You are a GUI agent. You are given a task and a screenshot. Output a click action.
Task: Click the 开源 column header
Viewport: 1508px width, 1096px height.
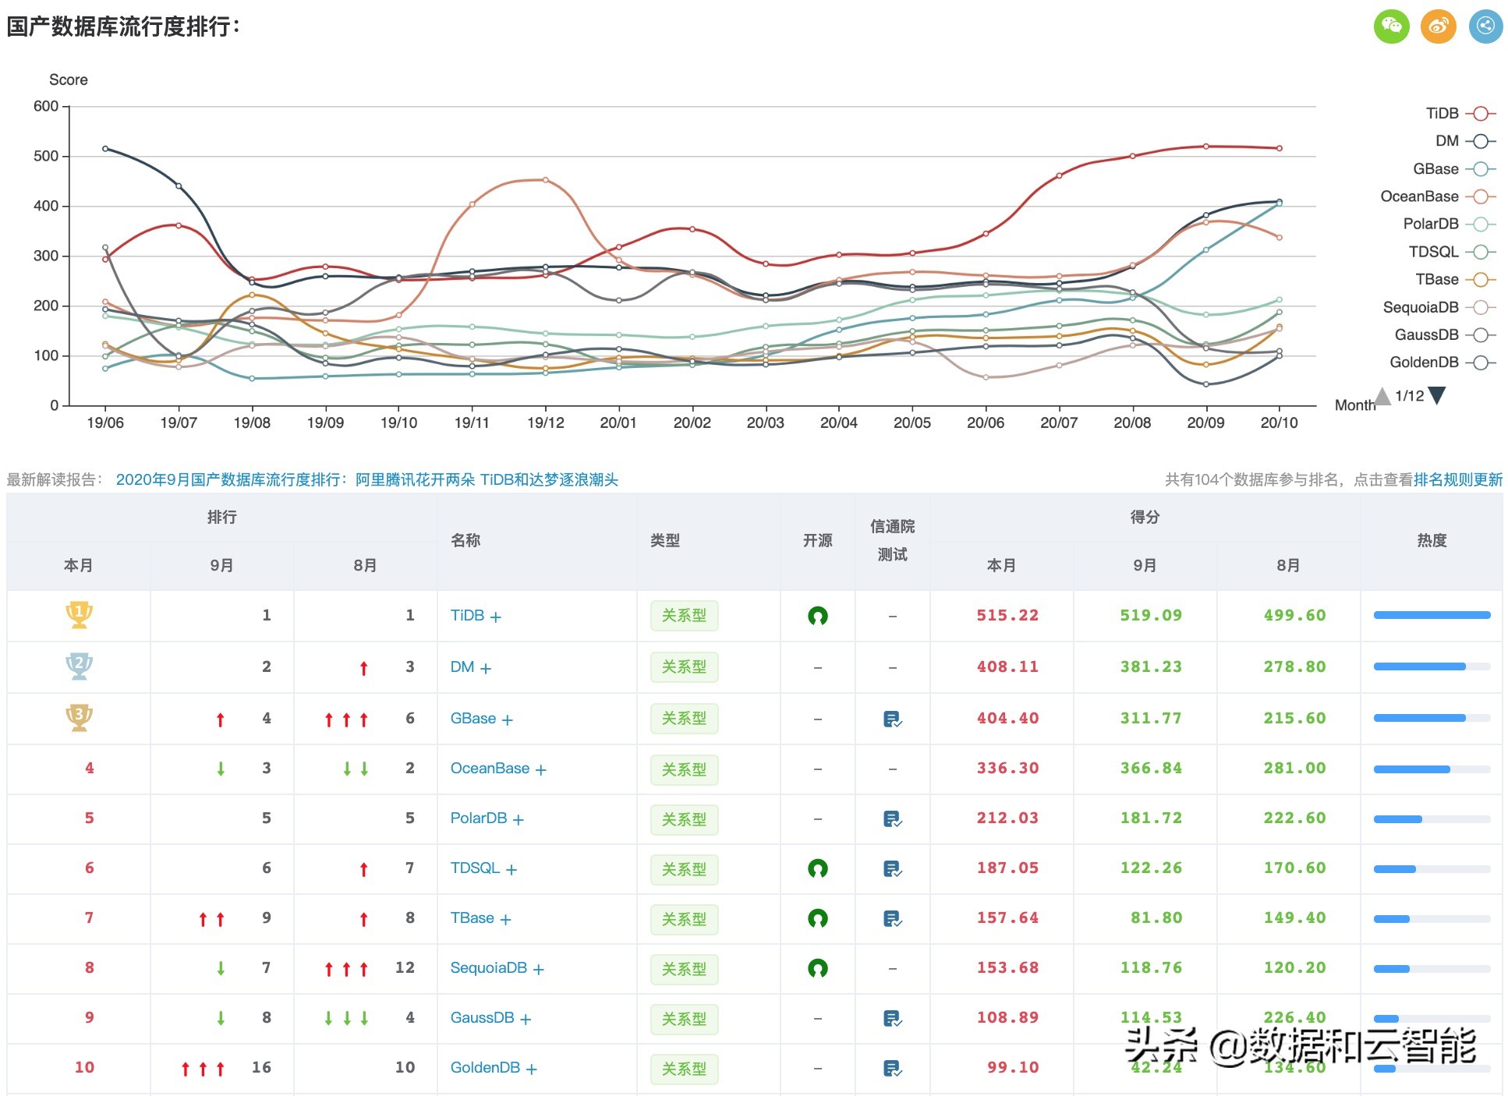[x=817, y=540]
